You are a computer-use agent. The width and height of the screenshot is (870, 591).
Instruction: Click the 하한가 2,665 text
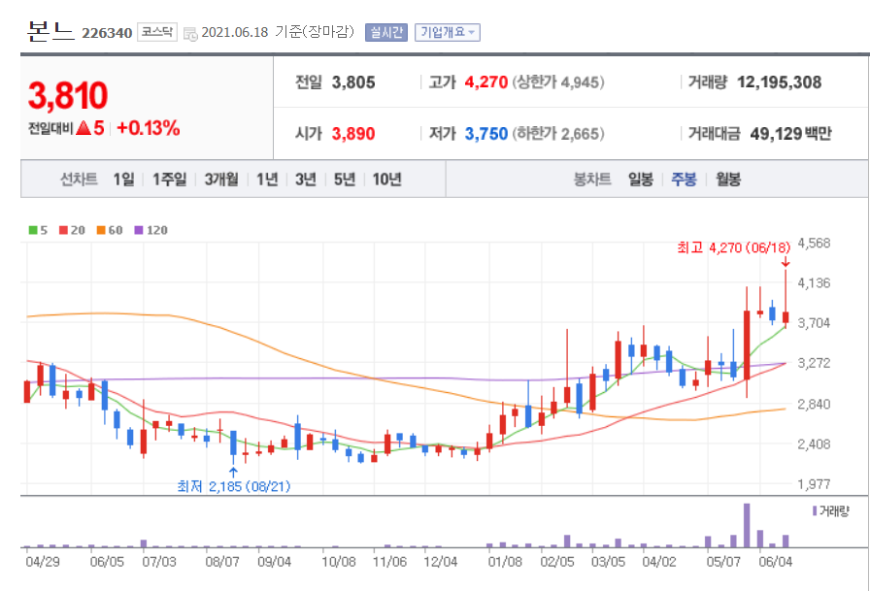[x=558, y=134]
